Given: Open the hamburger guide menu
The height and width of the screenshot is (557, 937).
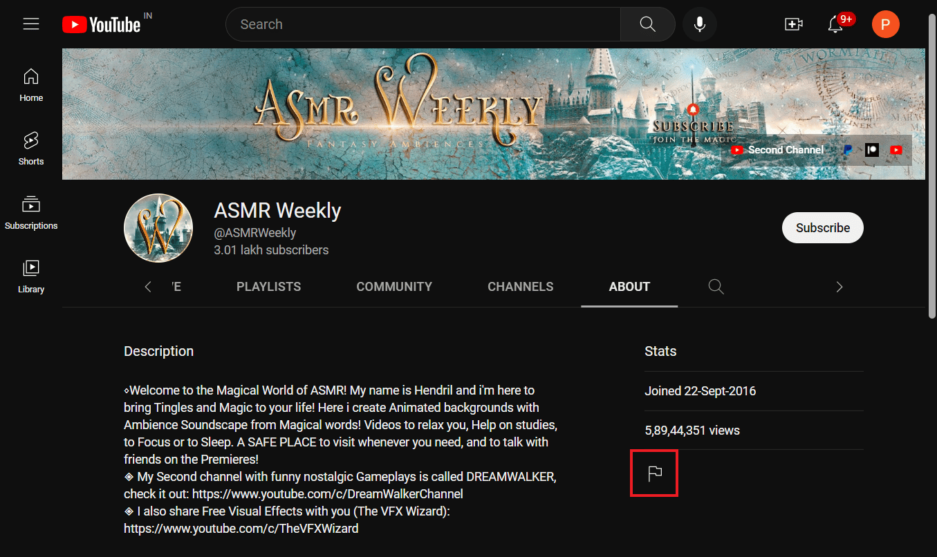Looking at the screenshot, I should 31,24.
